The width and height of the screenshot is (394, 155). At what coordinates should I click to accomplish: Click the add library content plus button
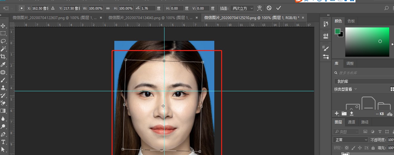[x=337, y=114]
